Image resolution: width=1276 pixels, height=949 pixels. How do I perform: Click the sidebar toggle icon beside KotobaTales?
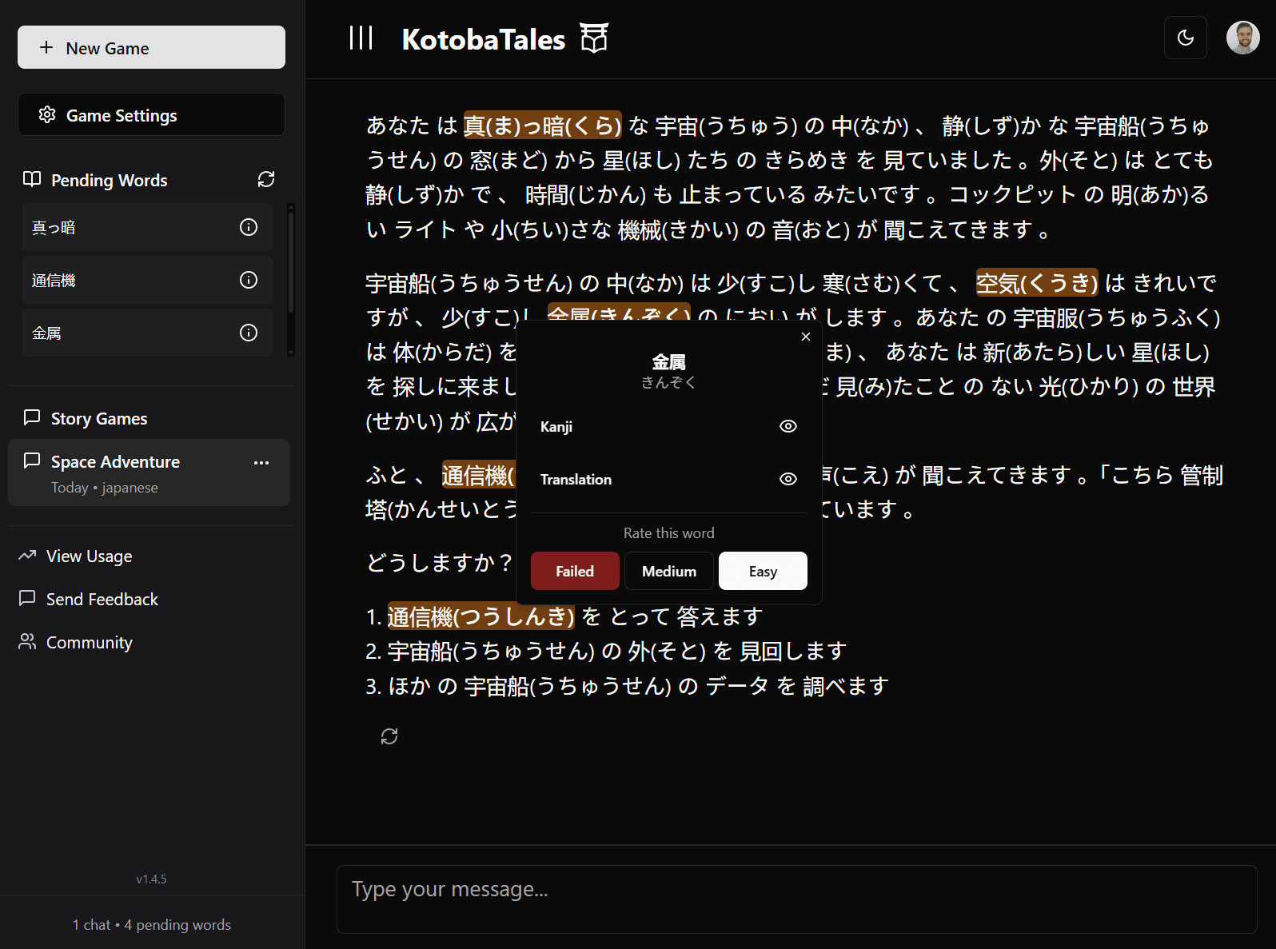361,38
